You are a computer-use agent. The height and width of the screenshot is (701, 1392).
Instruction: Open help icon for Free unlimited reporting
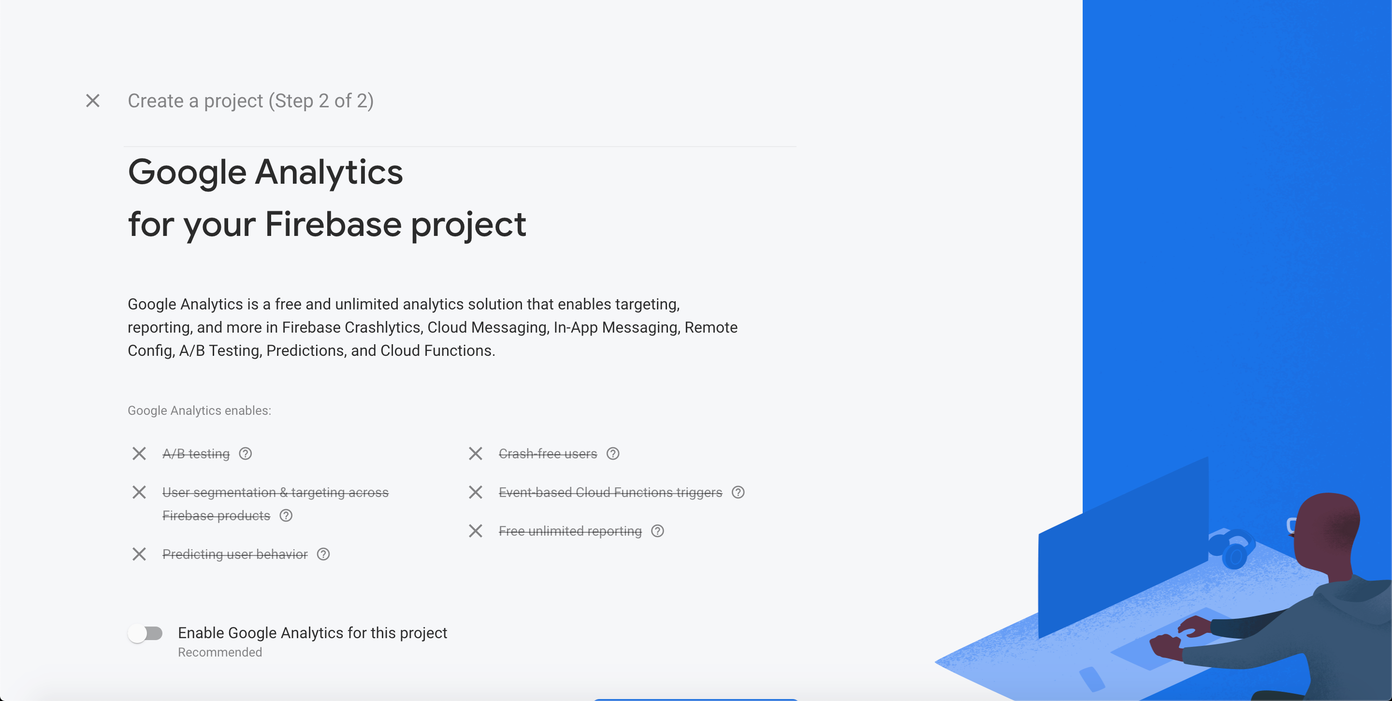[658, 531]
